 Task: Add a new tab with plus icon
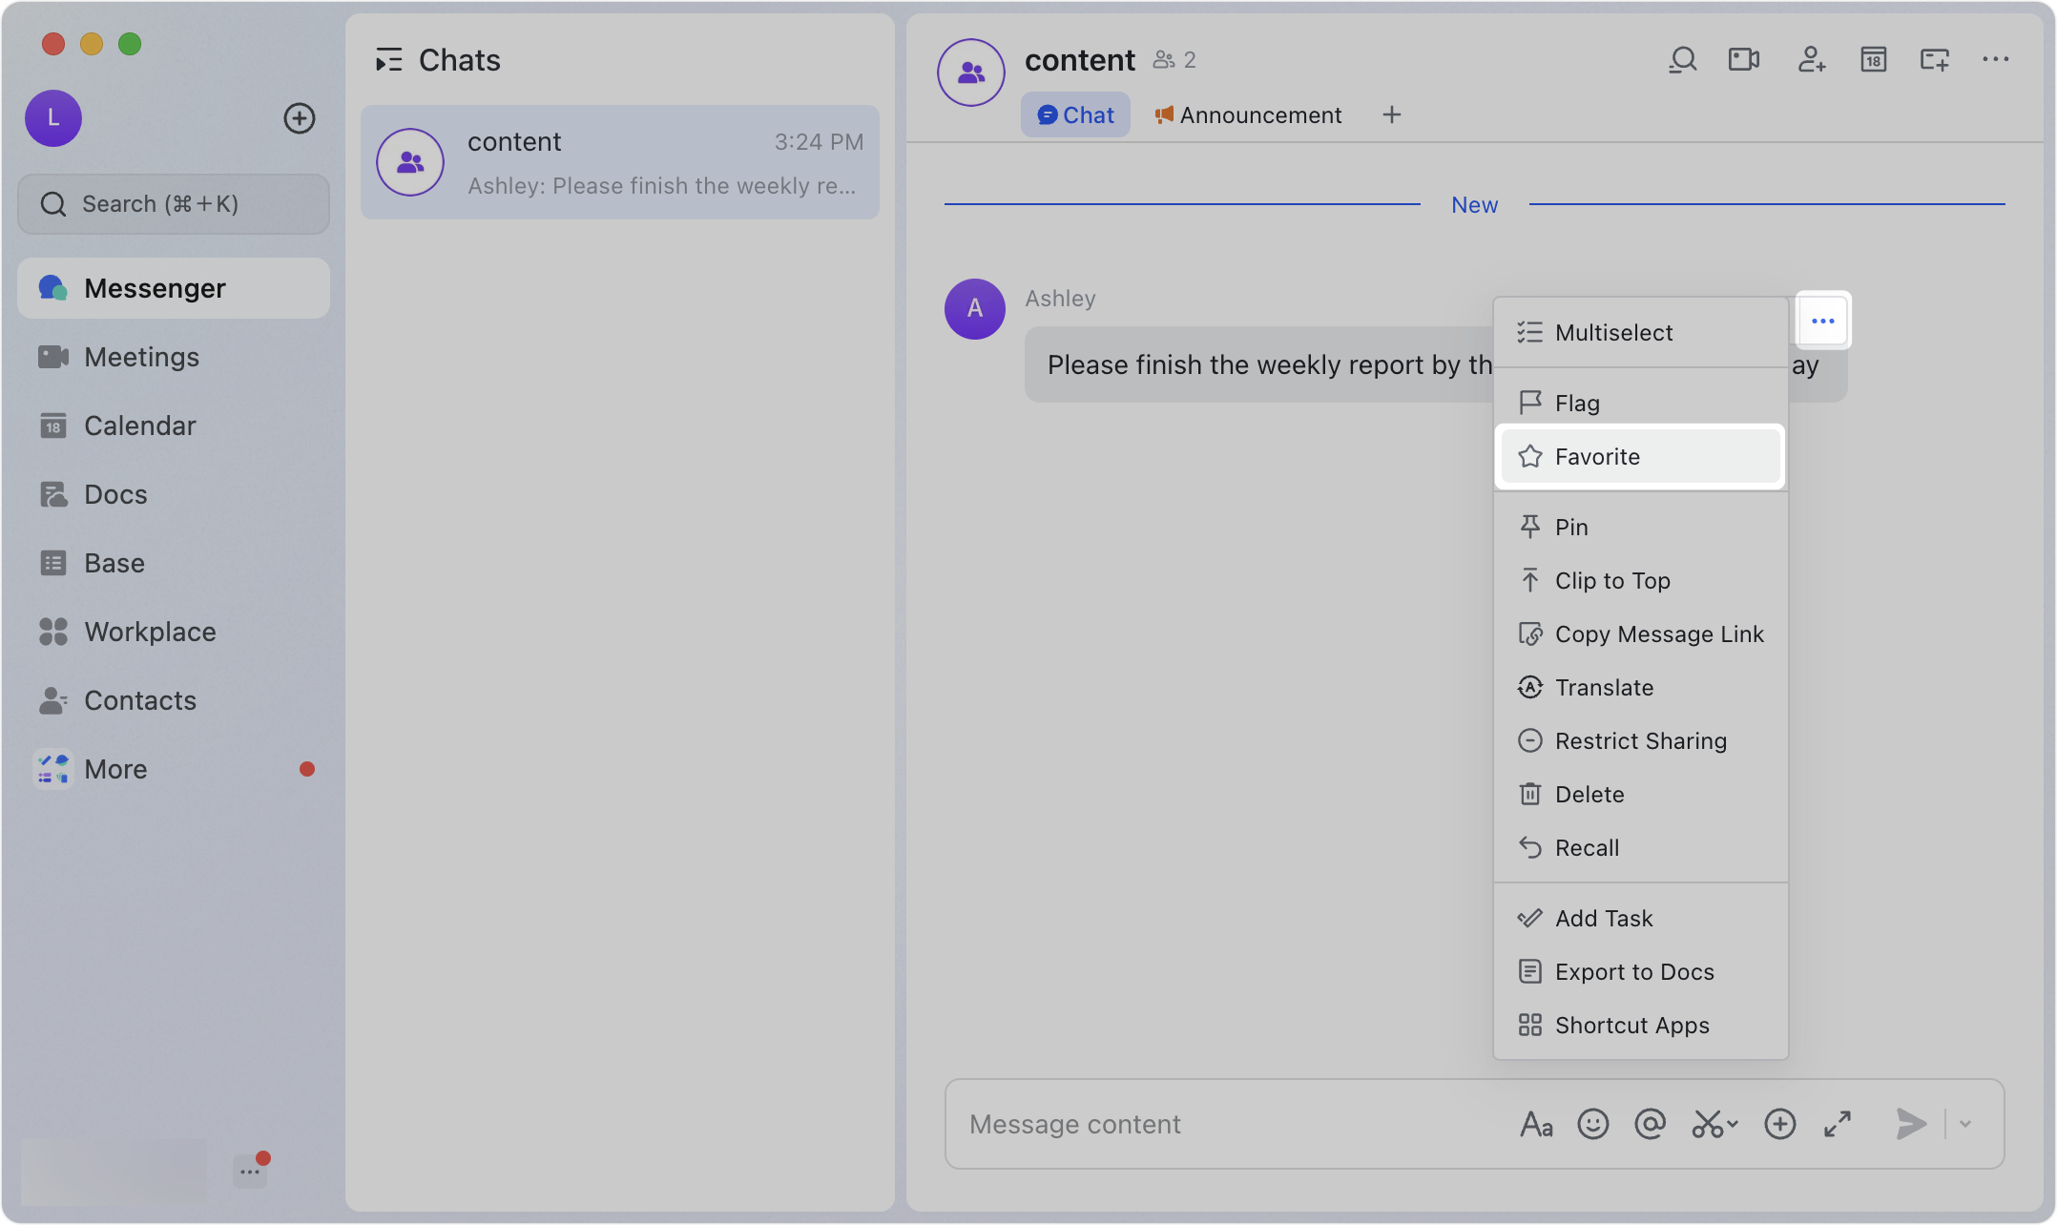click(x=1392, y=115)
